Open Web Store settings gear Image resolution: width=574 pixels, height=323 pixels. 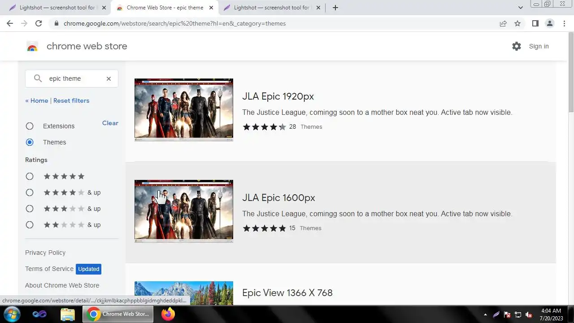pyautogui.click(x=517, y=46)
